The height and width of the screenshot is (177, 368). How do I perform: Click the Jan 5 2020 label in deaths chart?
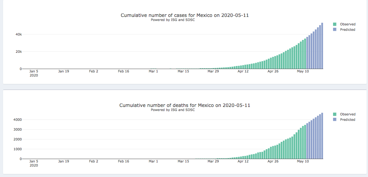click(34, 163)
